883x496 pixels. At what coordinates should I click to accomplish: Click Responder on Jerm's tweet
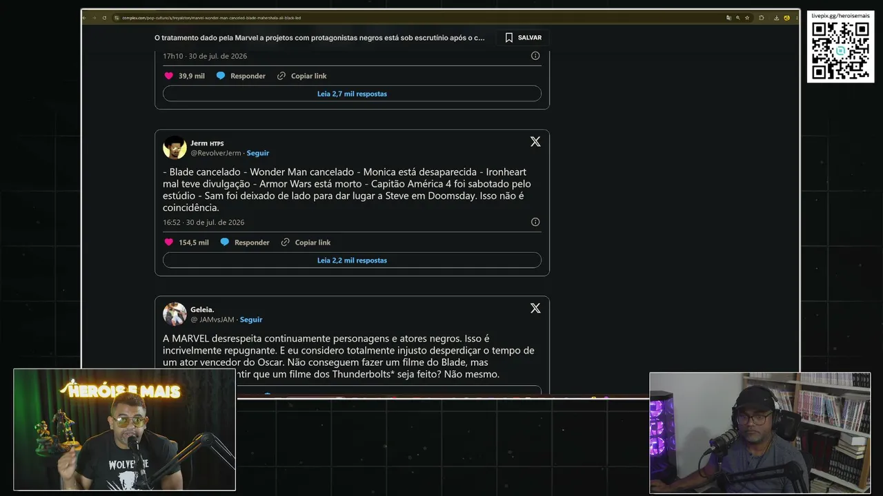point(252,242)
